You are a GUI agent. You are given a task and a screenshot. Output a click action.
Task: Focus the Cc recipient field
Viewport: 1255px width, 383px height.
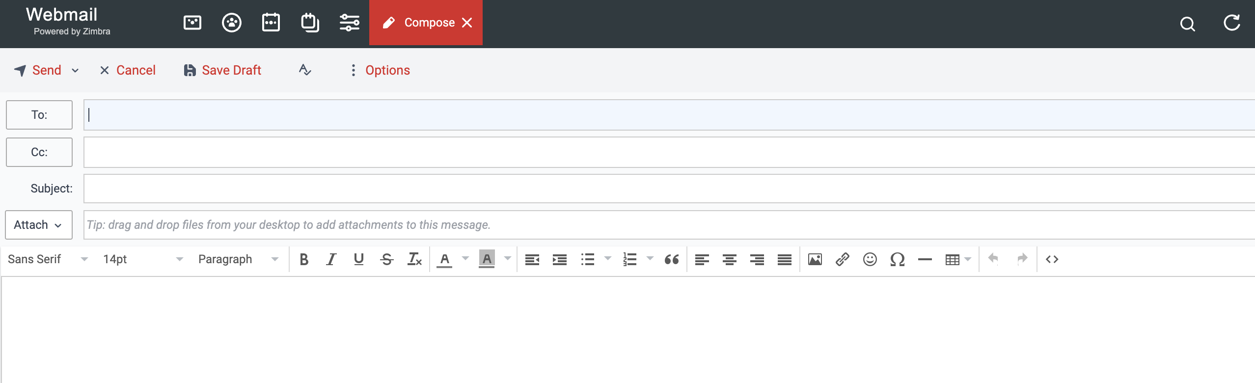669,152
